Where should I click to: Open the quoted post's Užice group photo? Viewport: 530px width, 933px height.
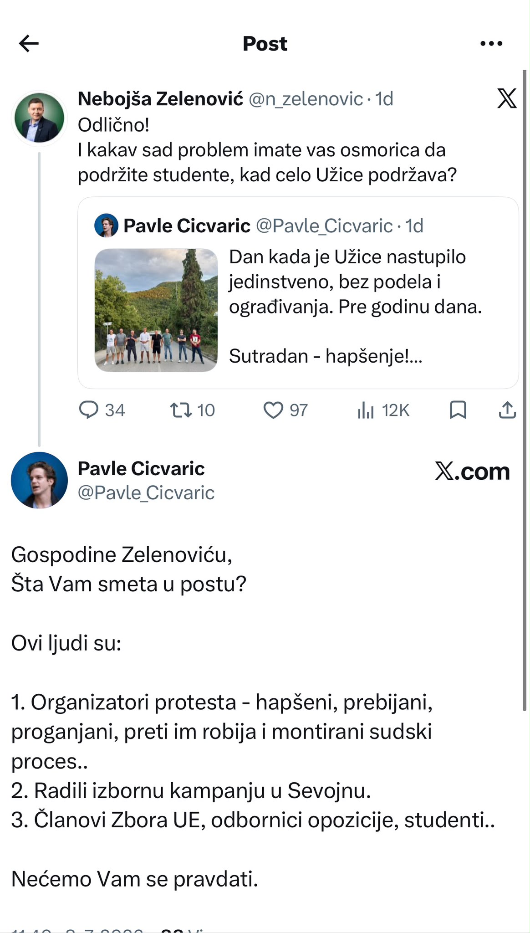(x=156, y=310)
